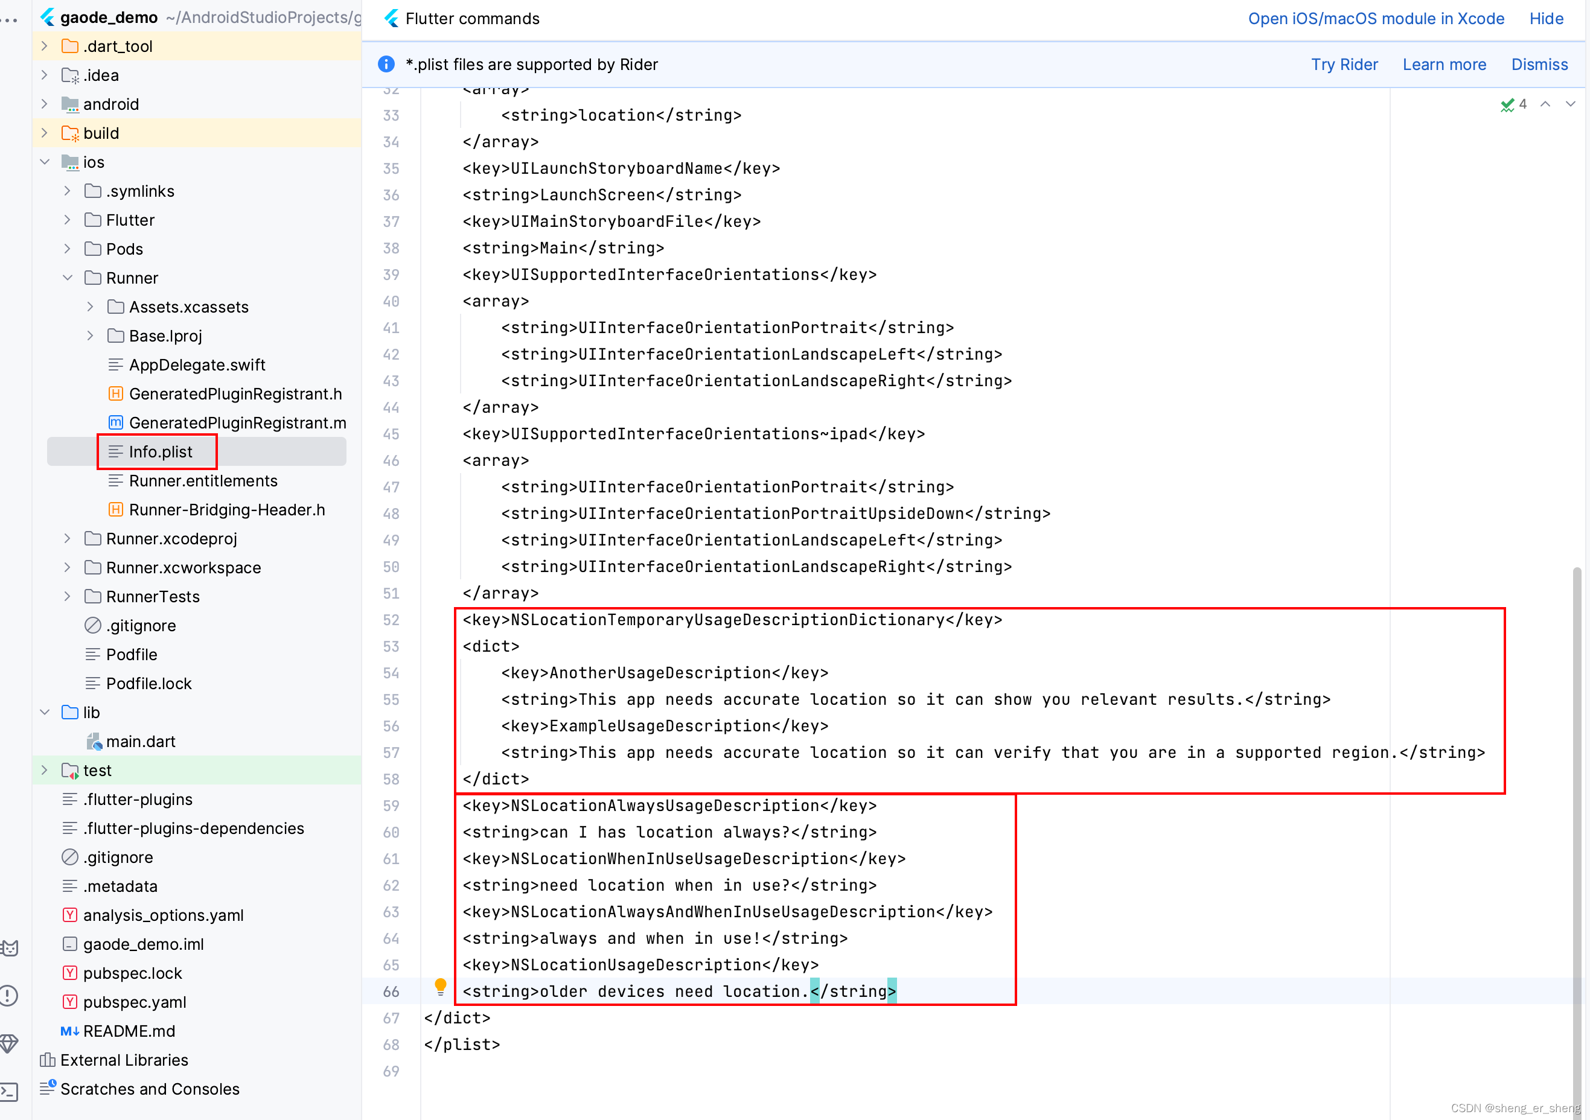Screen dimensions: 1590x1120
Task: Select the root gaode_demo project node
Action: click(197, 17)
